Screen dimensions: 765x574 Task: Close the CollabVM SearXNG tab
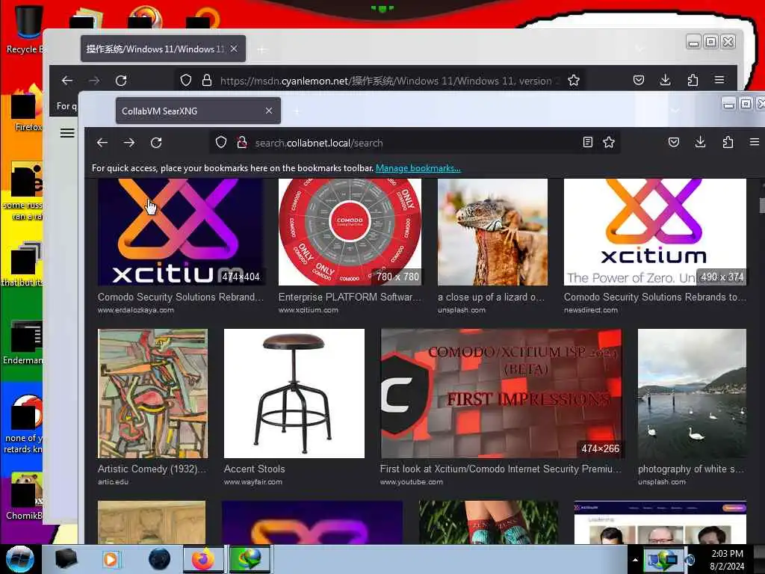(269, 111)
